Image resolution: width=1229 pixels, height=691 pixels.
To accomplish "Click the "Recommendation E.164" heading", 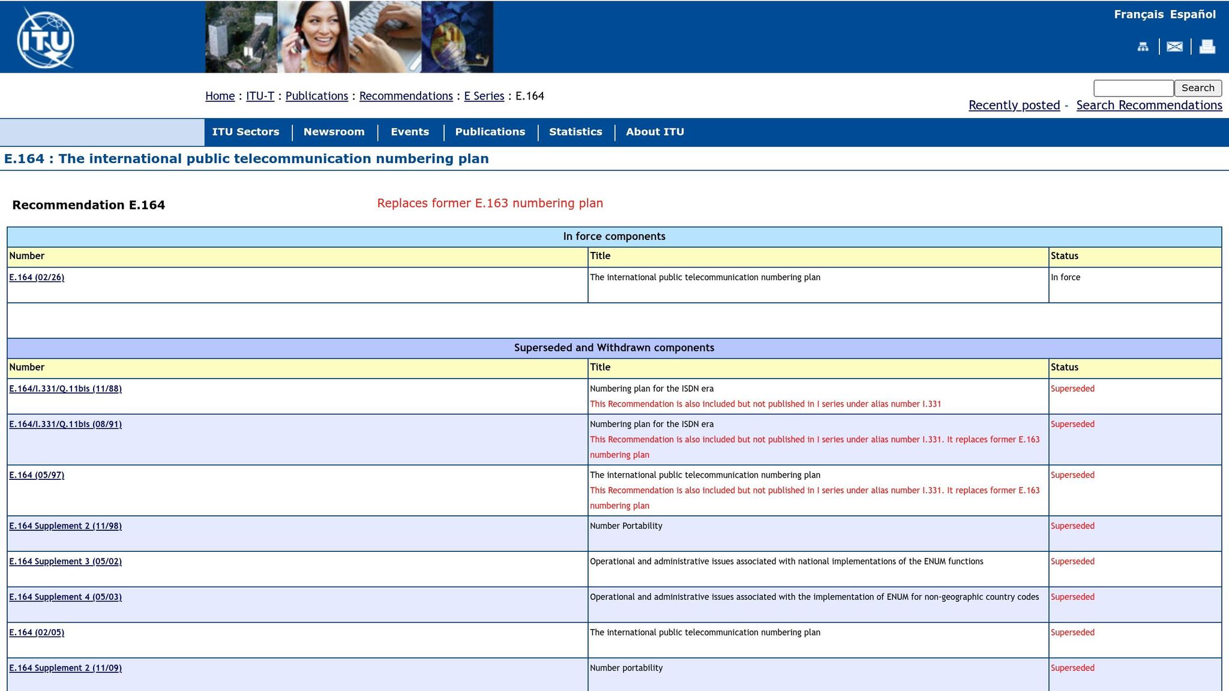I will pos(88,205).
